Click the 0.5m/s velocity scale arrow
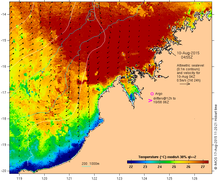This screenshot has height=181, width=219. click(x=185, y=84)
